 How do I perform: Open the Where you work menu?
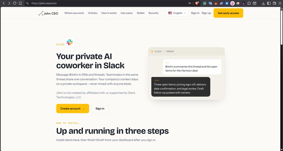[74, 13]
